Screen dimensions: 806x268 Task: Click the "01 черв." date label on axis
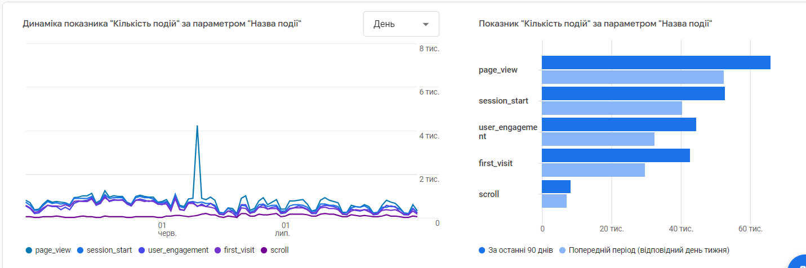[x=167, y=229]
